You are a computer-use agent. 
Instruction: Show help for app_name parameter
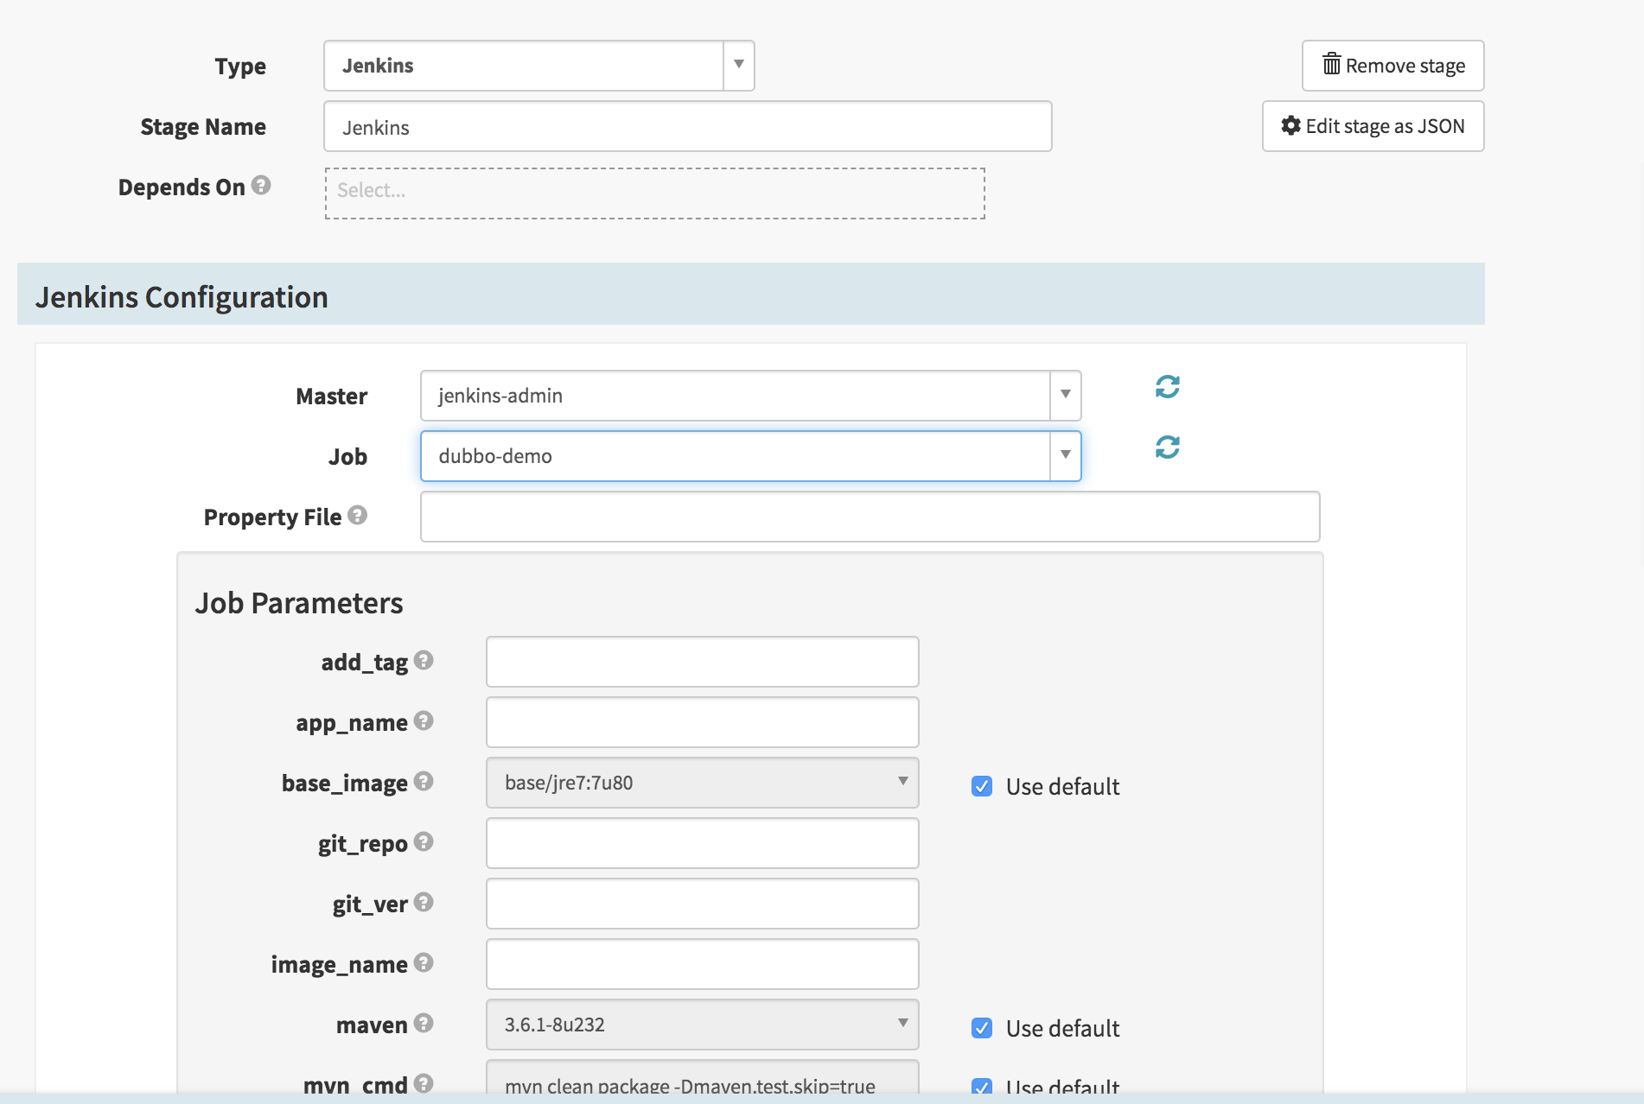point(424,720)
